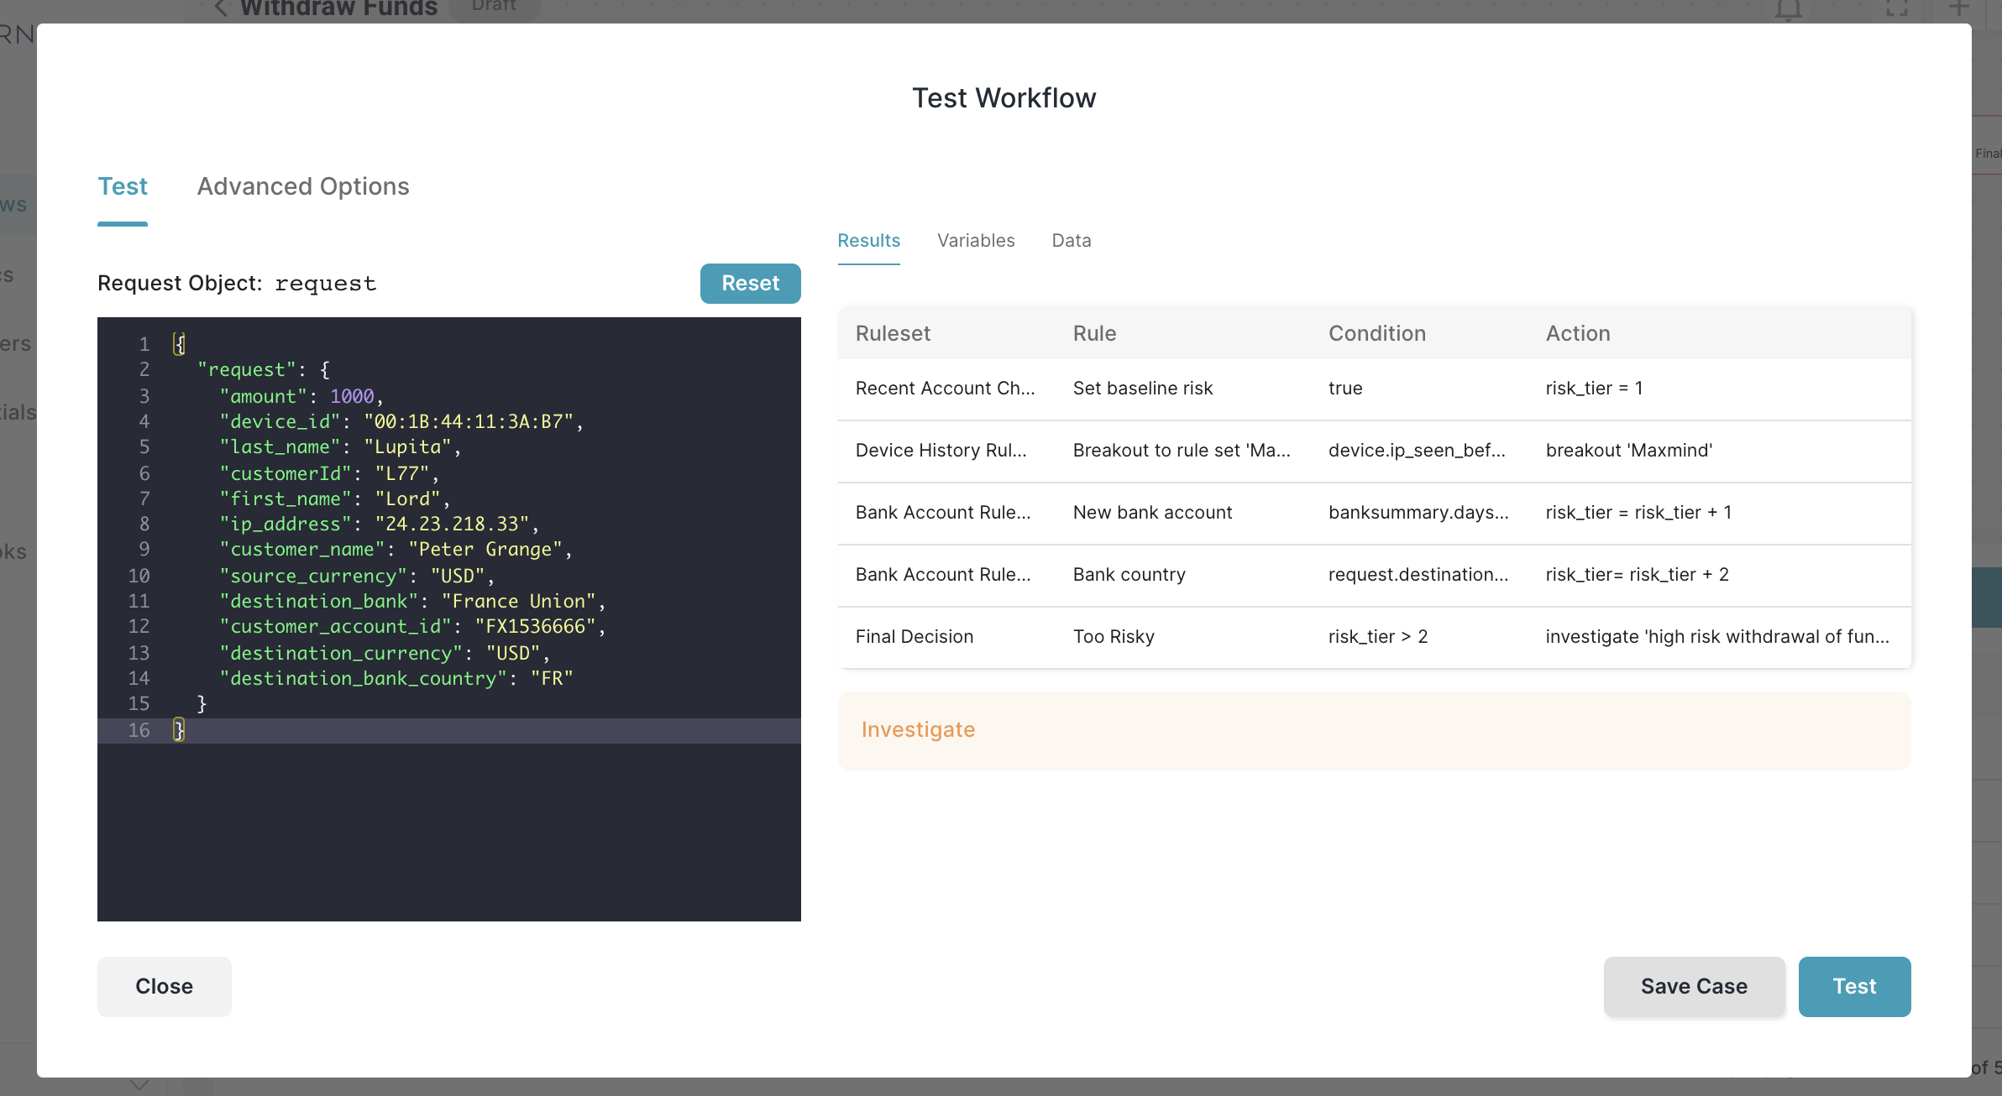Switch to the Variables tab
The width and height of the screenshot is (2002, 1096).
click(975, 239)
